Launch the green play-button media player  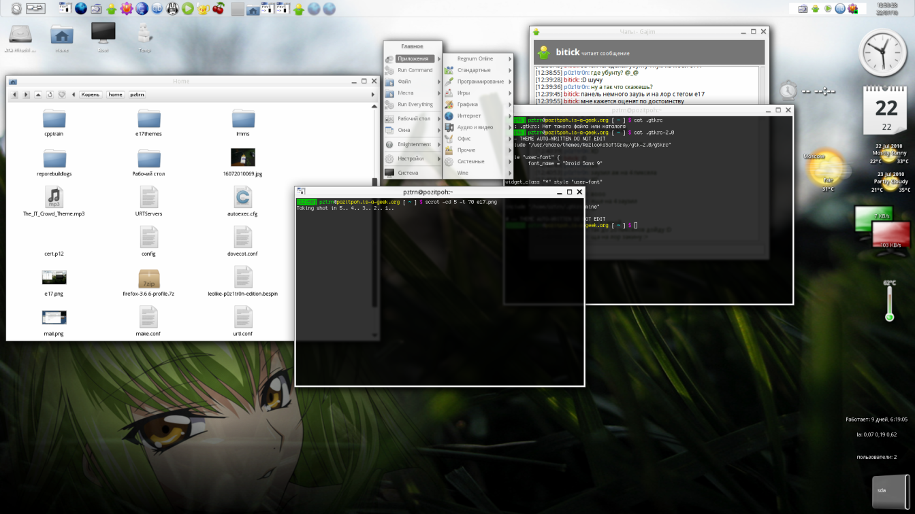click(188, 9)
